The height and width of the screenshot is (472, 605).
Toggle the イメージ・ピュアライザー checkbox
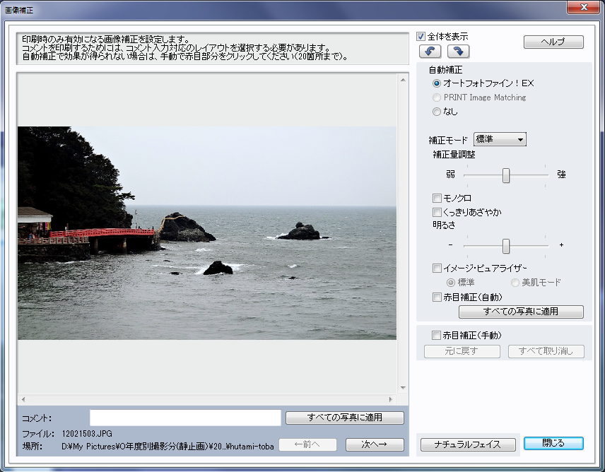click(437, 269)
